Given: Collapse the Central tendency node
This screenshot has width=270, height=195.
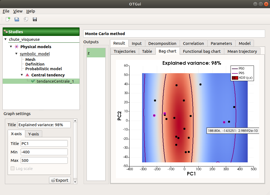Looking at the screenshot, I should pyautogui.click(x=22, y=75).
